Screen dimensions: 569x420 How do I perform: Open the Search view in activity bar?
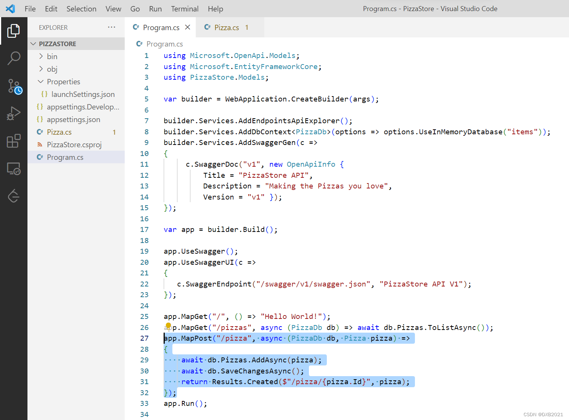13,58
